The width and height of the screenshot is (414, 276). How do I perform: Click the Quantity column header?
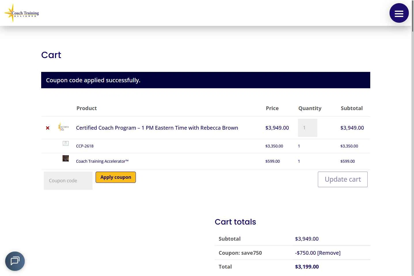point(310,108)
